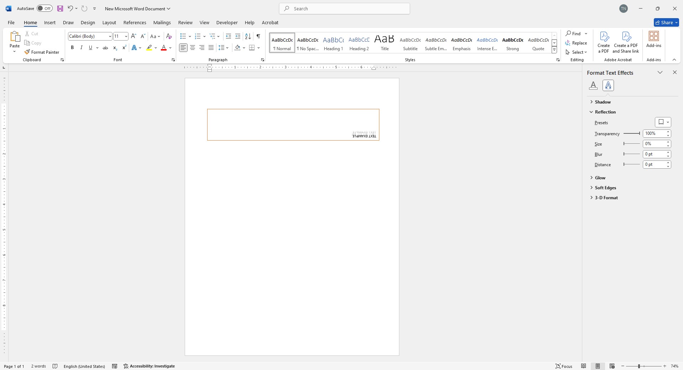Open the Layout tab
This screenshot has height=370, width=683.
[x=109, y=22]
